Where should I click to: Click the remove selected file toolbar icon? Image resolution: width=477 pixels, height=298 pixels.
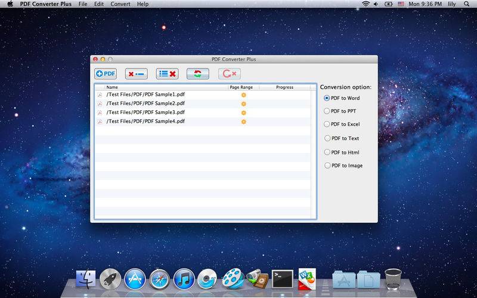click(137, 73)
